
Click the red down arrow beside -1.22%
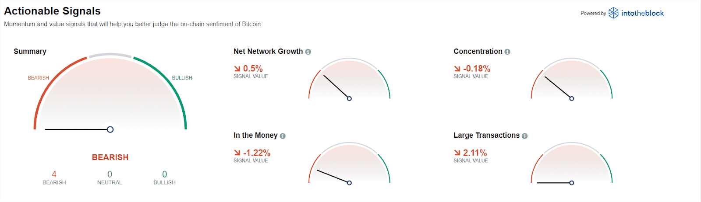(237, 153)
